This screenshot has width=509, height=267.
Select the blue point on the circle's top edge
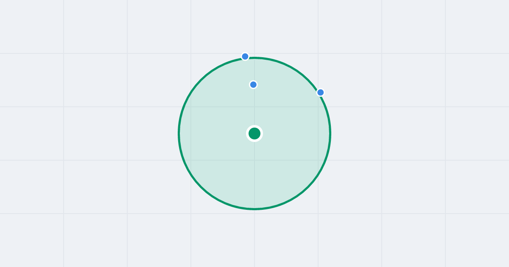tap(245, 56)
